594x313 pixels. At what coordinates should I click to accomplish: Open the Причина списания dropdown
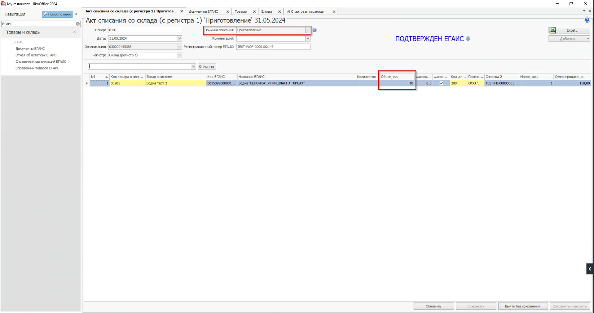click(x=308, y=30)
